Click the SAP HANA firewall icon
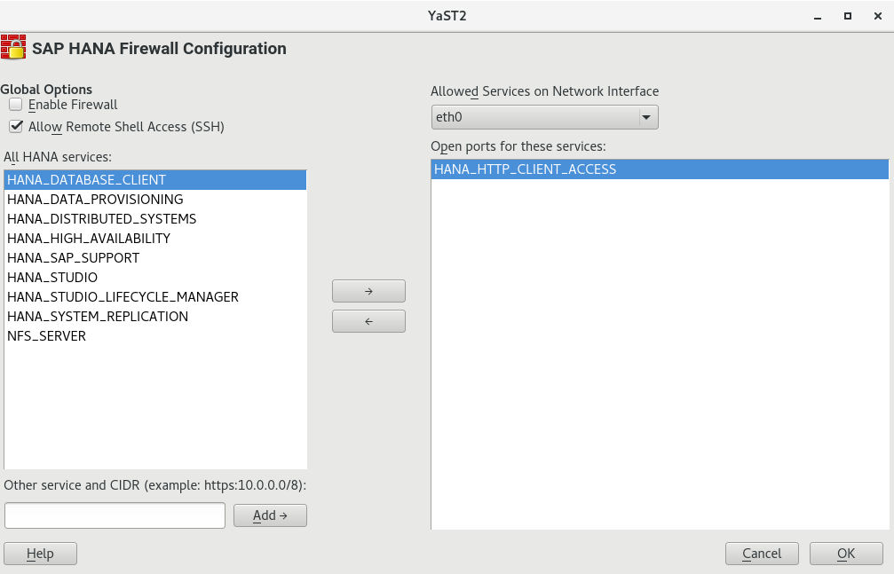The width and height of the screenshot is (894, 574). click(x=13, y=48)
